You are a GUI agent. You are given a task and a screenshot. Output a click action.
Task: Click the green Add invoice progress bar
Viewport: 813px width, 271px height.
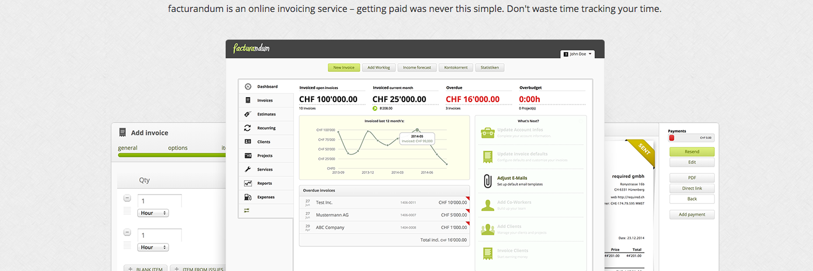(x=172, y=155)
